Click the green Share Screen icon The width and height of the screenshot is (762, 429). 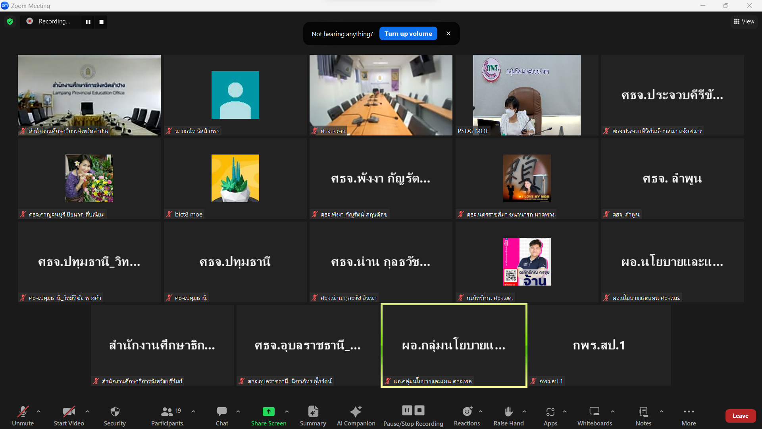pos(269,412)
